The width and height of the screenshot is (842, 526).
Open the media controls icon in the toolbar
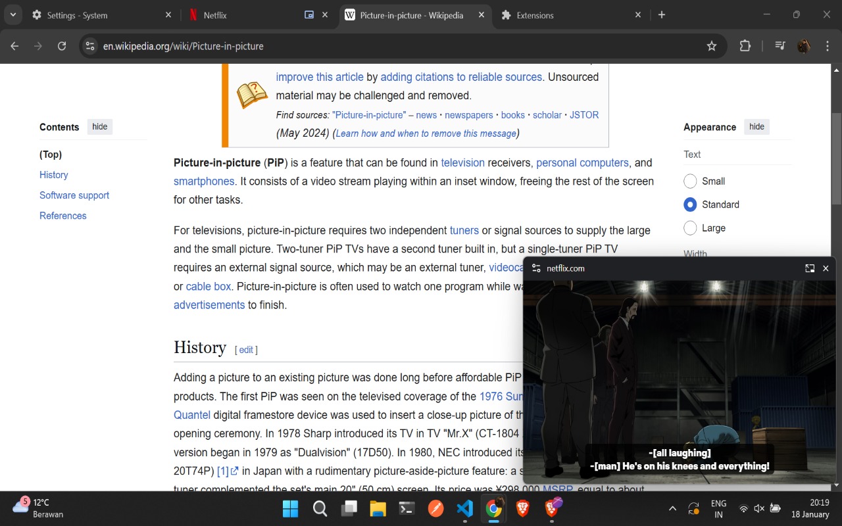click(780, 46)
